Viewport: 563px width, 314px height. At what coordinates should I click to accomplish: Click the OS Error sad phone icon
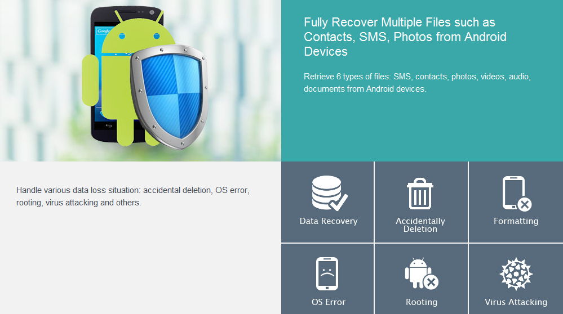coord(327,273)
